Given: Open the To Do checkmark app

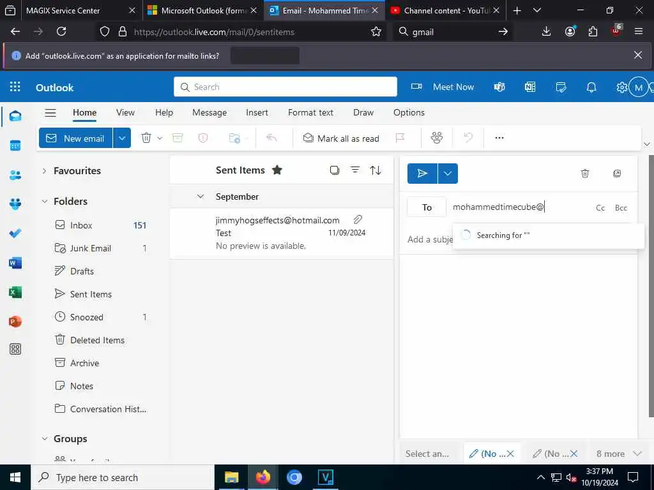Looking at the screenshot, I should point(15,234).
